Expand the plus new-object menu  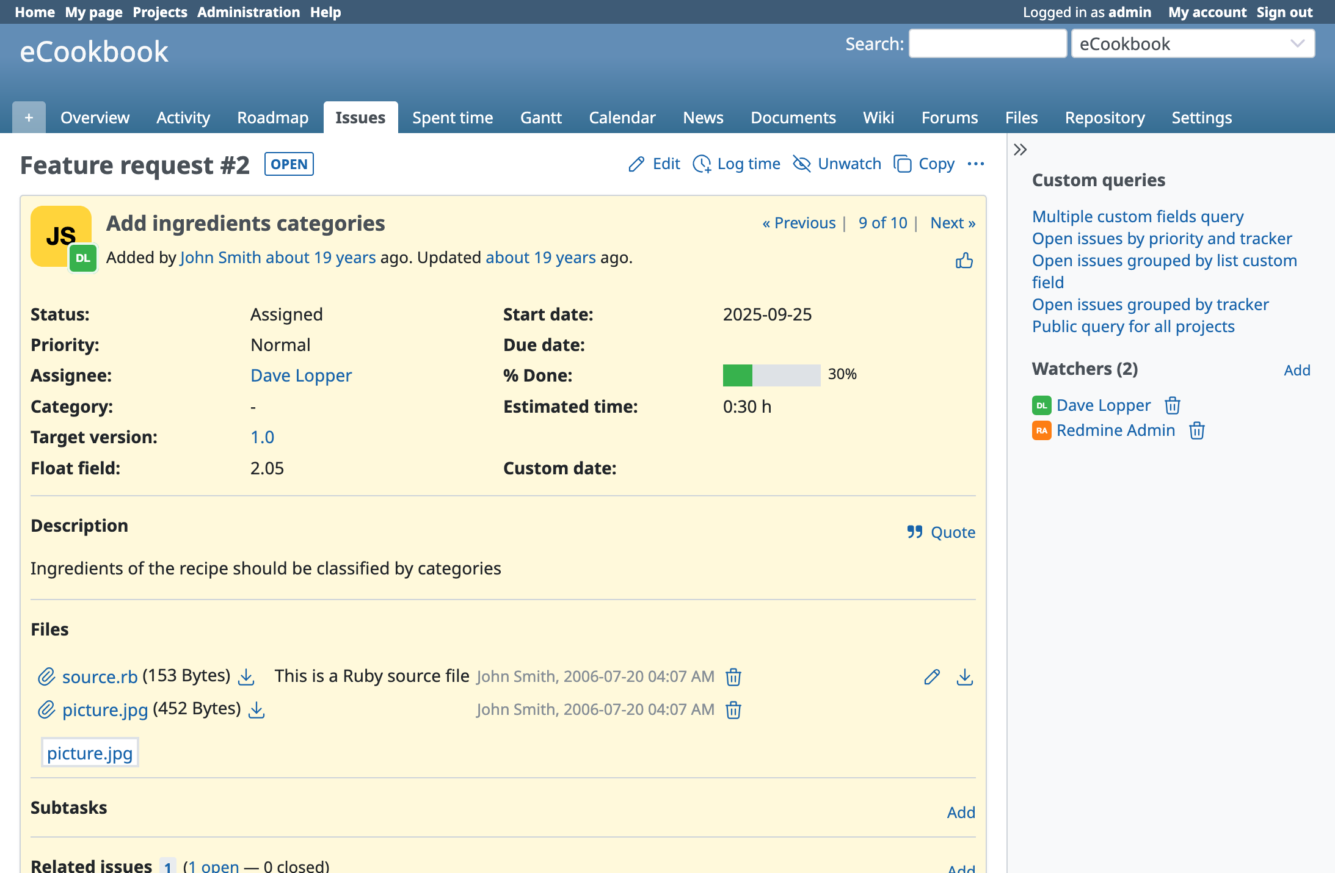pos(29,117)
